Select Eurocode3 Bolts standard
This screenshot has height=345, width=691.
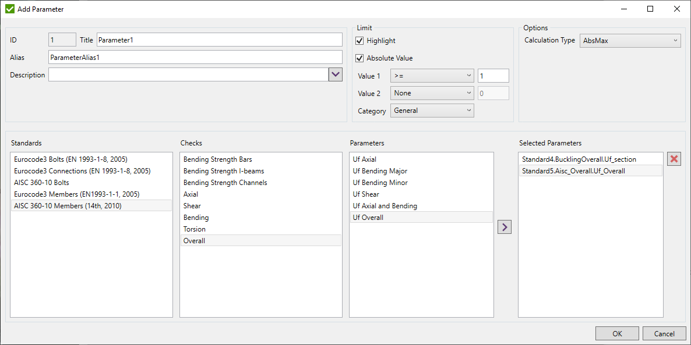[91, 159]
